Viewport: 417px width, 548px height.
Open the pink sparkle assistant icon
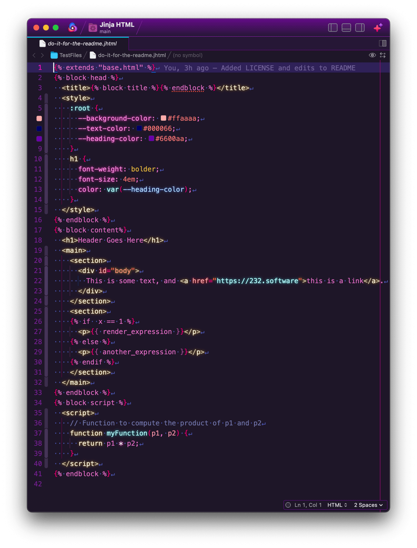(378, 28)
